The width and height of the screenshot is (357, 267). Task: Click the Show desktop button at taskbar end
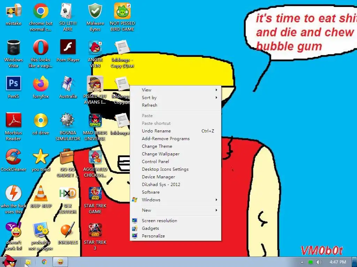pos(355,262)
